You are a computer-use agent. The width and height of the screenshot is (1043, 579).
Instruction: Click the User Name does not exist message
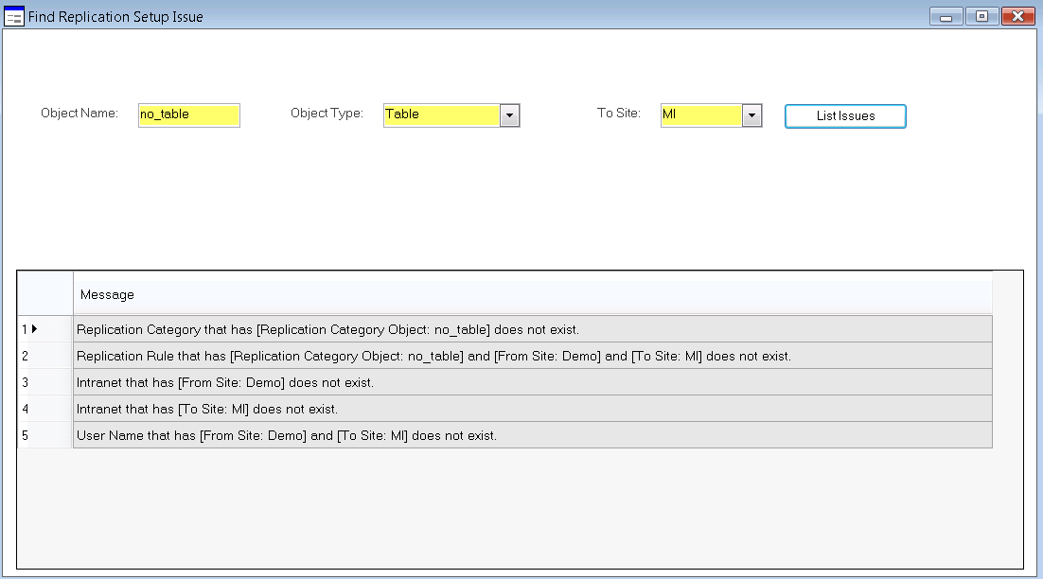tap(287, 435)
